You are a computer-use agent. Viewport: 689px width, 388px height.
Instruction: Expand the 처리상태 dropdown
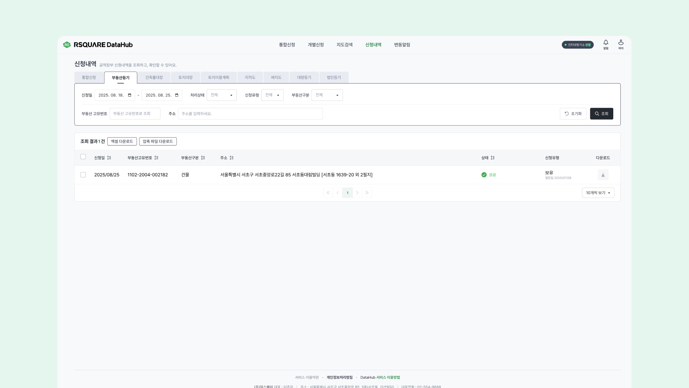(222, 95)
